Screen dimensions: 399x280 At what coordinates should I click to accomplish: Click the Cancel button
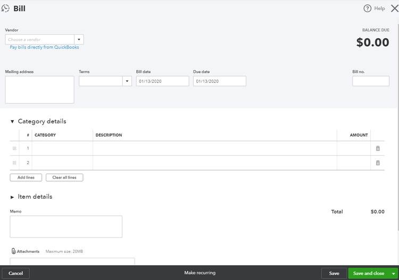point(15,274)
